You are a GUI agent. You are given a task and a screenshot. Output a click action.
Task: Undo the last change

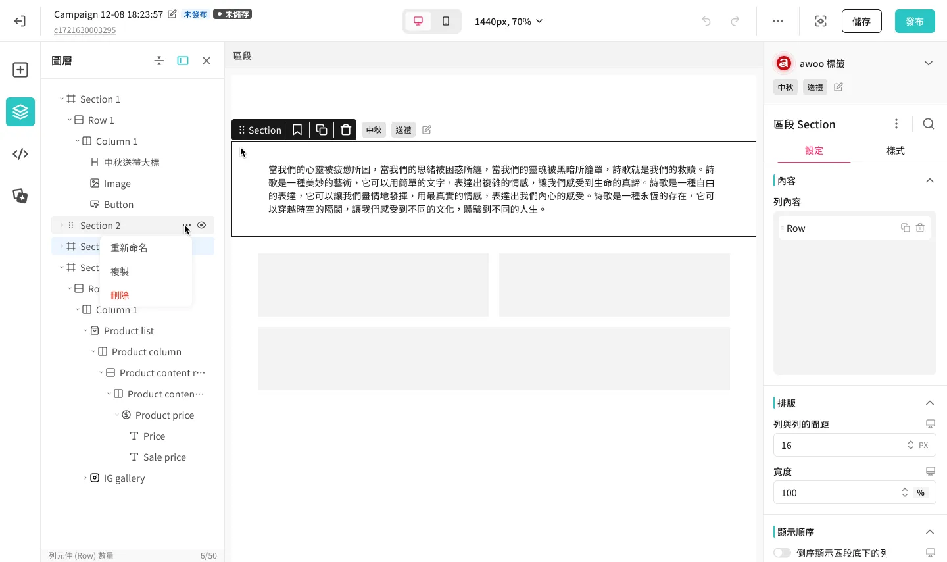click(x=706, y=21)
